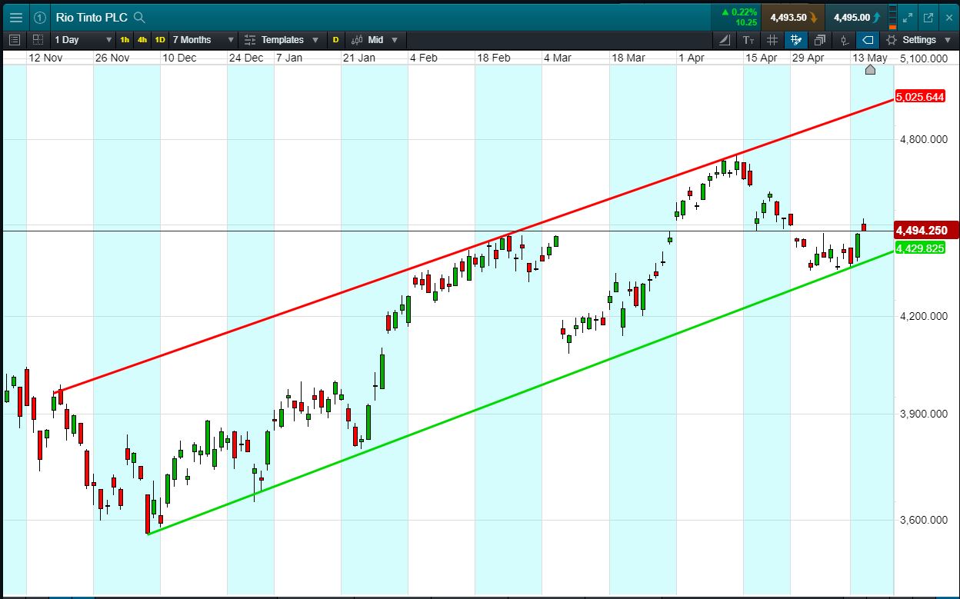
Task: Open the Mid chart type dropdown
Action: click(375, 39)
